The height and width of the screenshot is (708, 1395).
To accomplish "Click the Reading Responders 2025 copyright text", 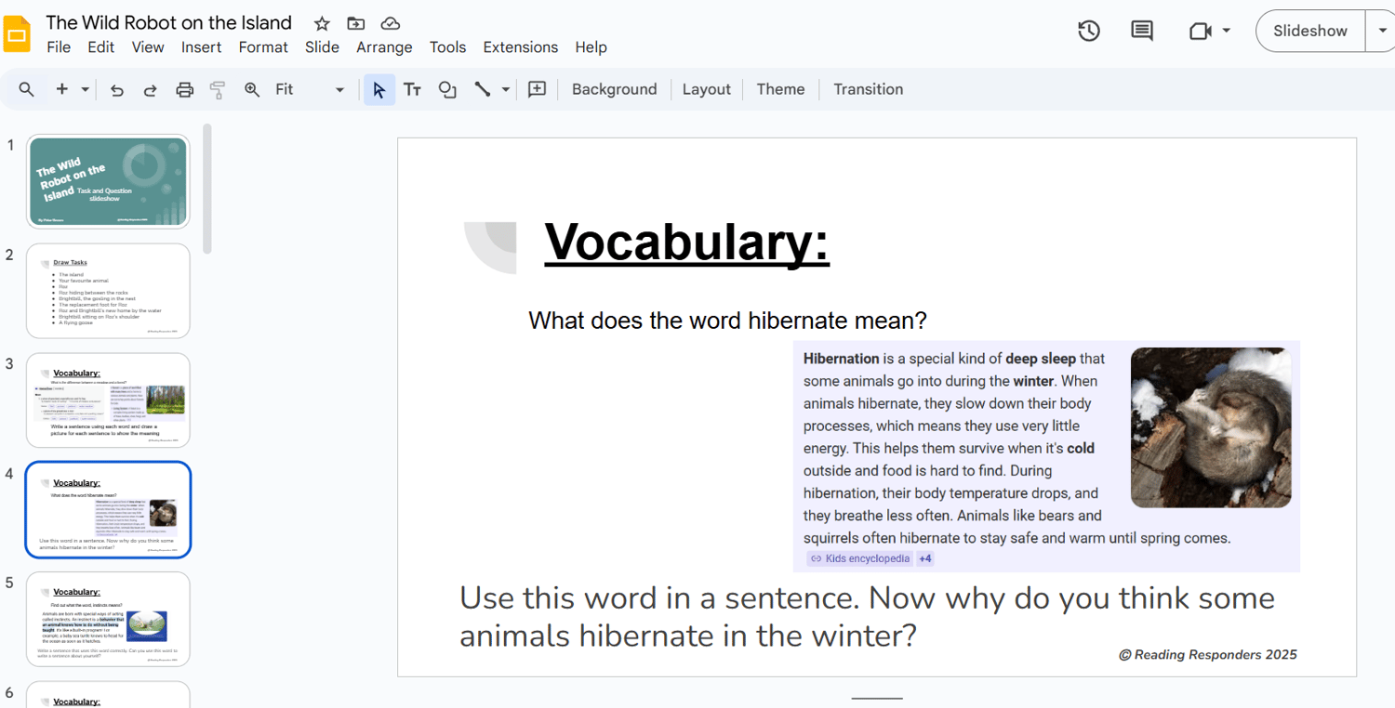I will [x=1207, y=655].
